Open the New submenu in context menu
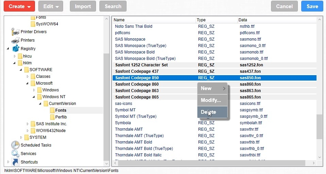The height and width of the screenshot is (174, 326). [212, 89]
